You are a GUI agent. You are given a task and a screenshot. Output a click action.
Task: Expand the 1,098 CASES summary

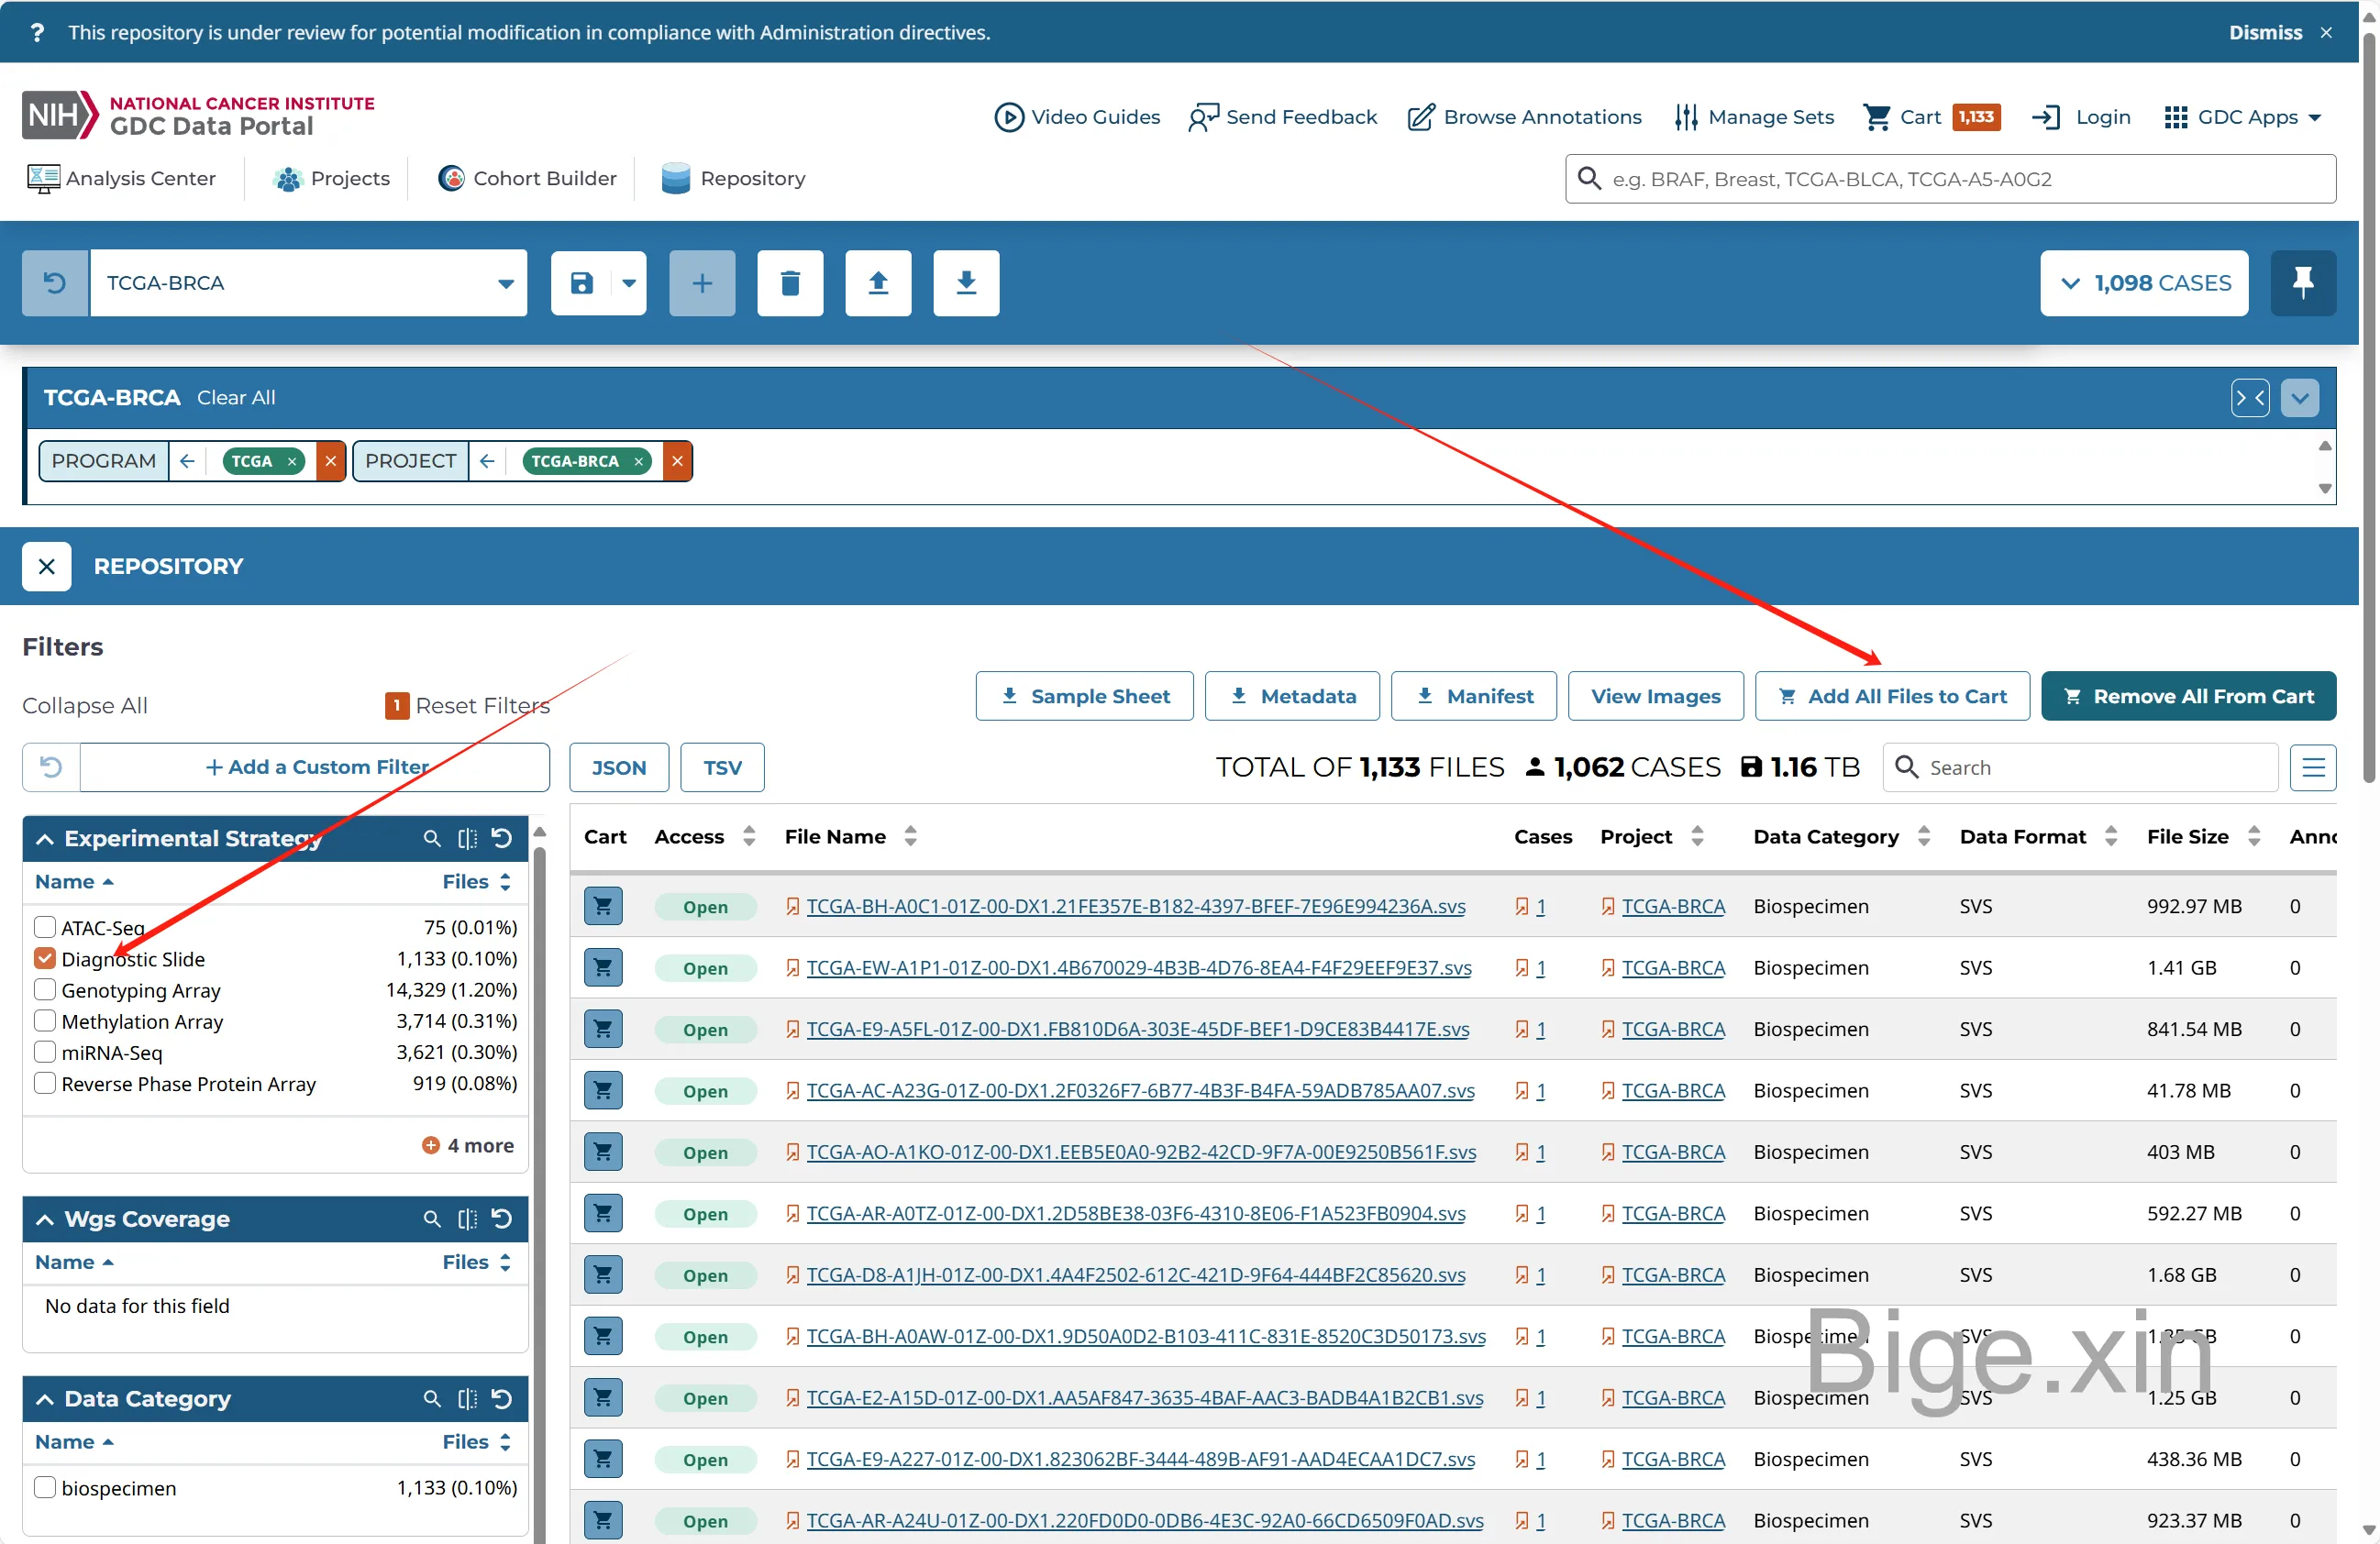pos(2144,283)
